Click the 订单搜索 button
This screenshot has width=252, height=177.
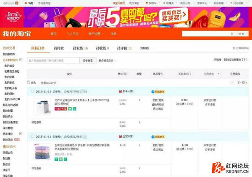(88, 60)
